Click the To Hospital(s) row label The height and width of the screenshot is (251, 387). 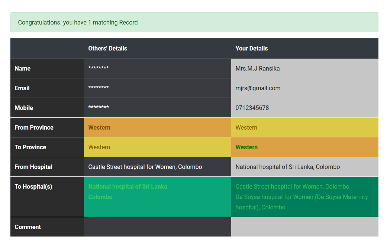(33, 187)
